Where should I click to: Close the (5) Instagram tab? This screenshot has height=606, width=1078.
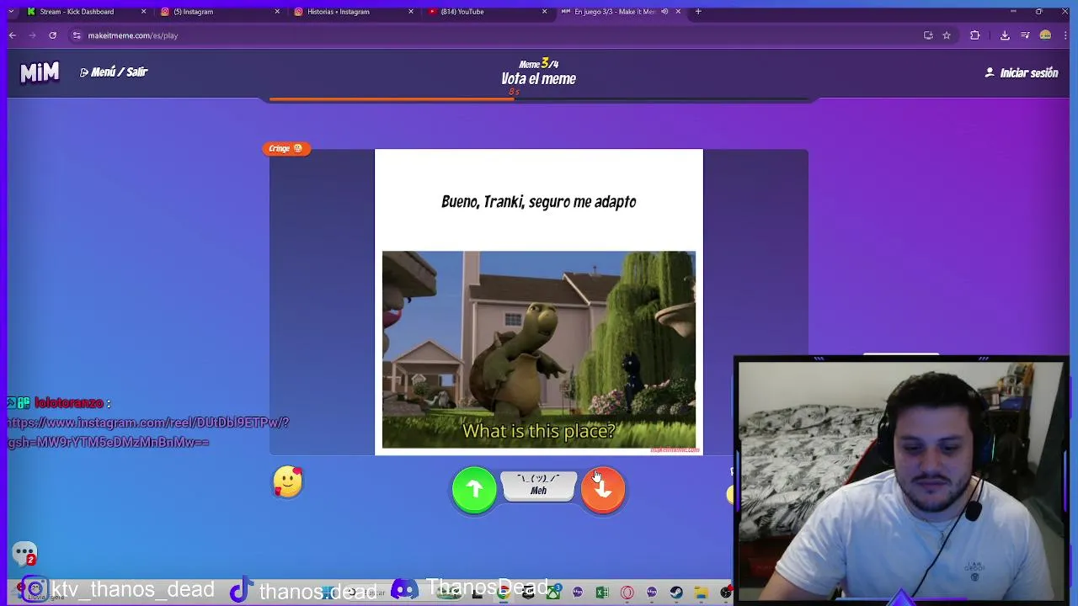[277, 12]
